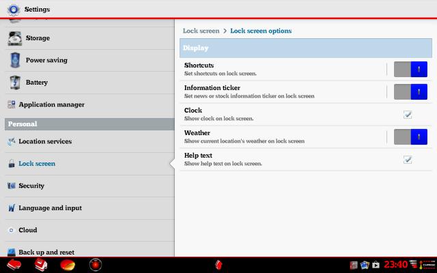The width and height of the screenshot is (437, 273).
Task: Click the Cloud icon in sidebar
Action: pos(11,230)
